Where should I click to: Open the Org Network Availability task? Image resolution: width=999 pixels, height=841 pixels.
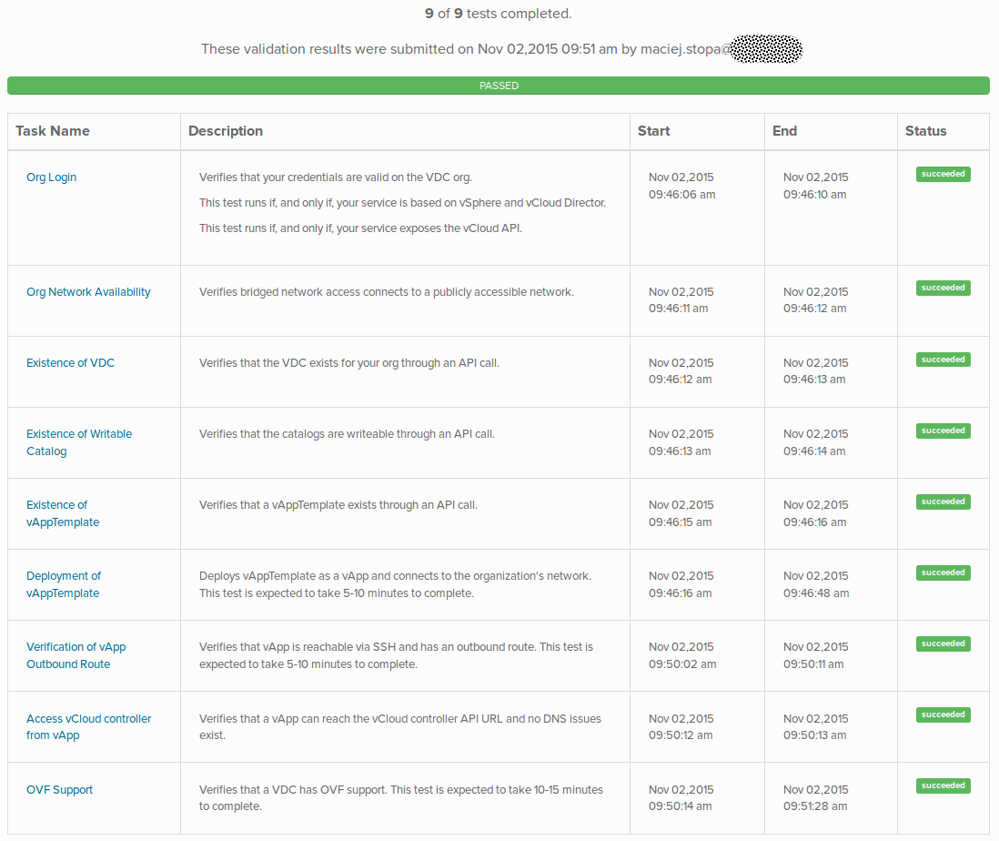pyautogui.click(x=88, y=291)
